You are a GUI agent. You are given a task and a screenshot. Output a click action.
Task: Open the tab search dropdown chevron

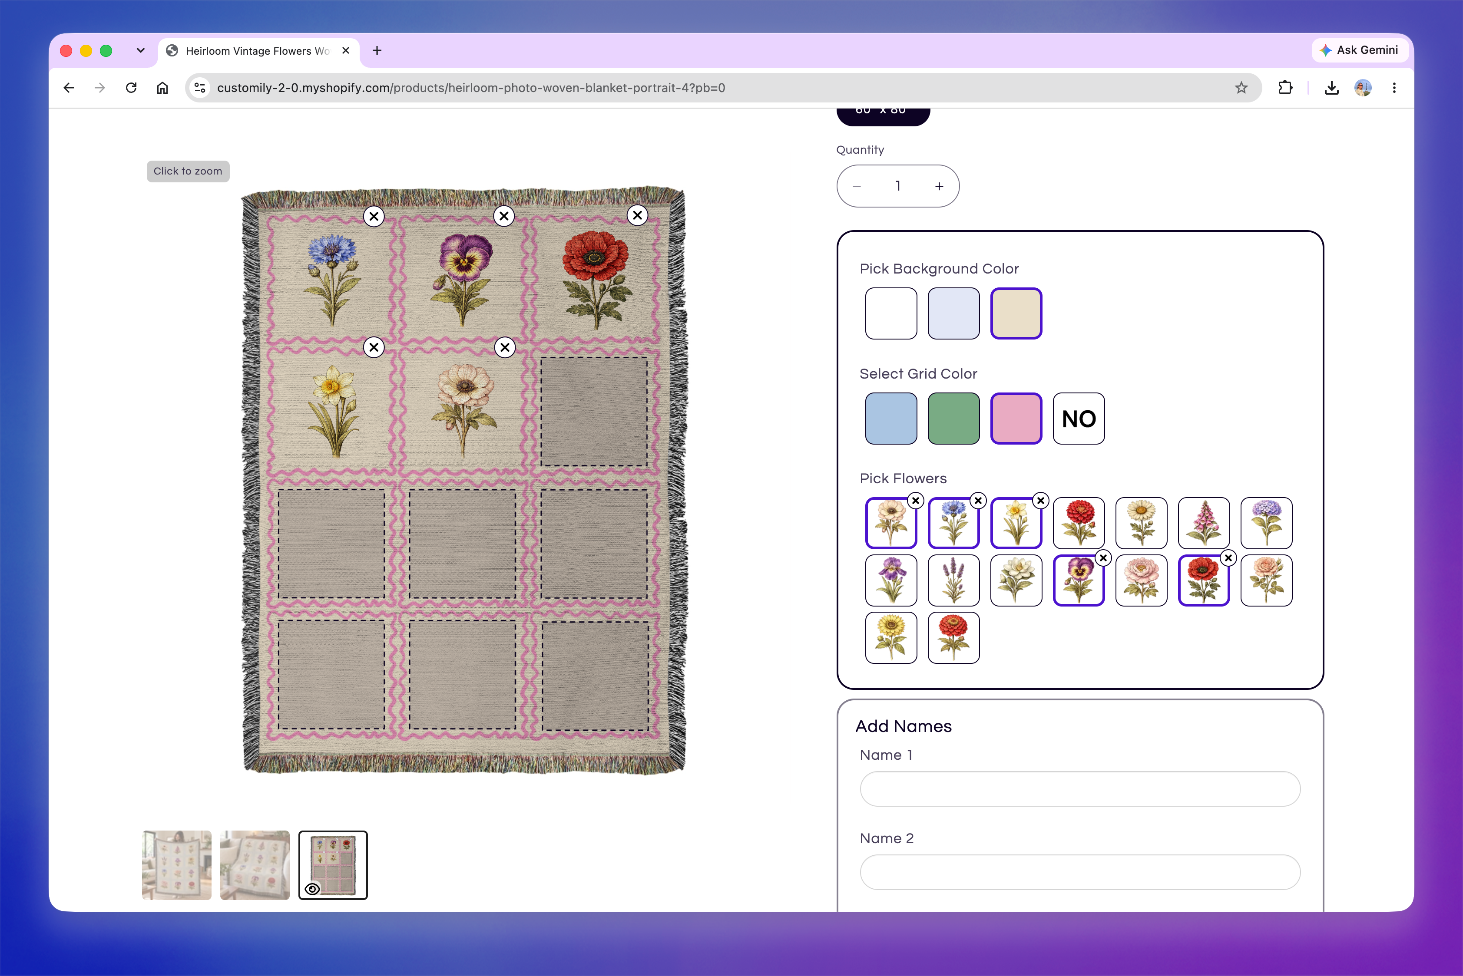(x=141, y=50)
